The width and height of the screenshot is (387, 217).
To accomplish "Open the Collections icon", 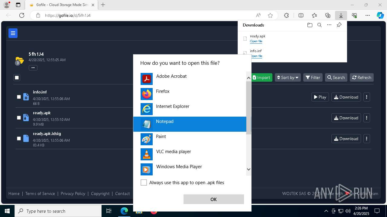I will click(x=328, y=15).
